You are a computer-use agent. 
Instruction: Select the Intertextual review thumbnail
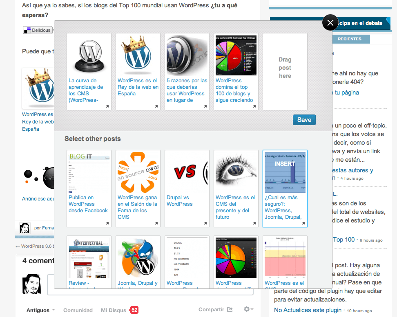(89, 258)
